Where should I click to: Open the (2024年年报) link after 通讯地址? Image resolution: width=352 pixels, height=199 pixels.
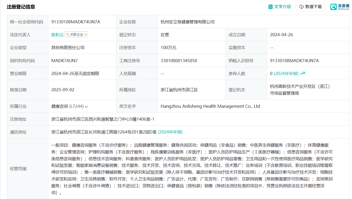coord(170,132)
